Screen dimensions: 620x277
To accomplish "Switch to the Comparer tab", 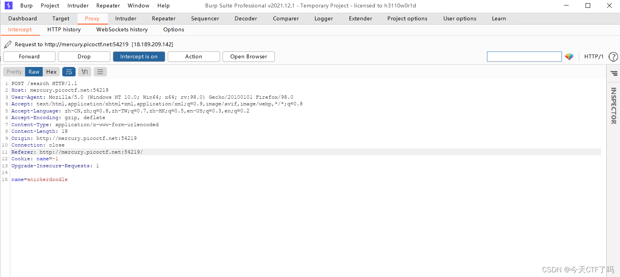I will click(286, 18).
